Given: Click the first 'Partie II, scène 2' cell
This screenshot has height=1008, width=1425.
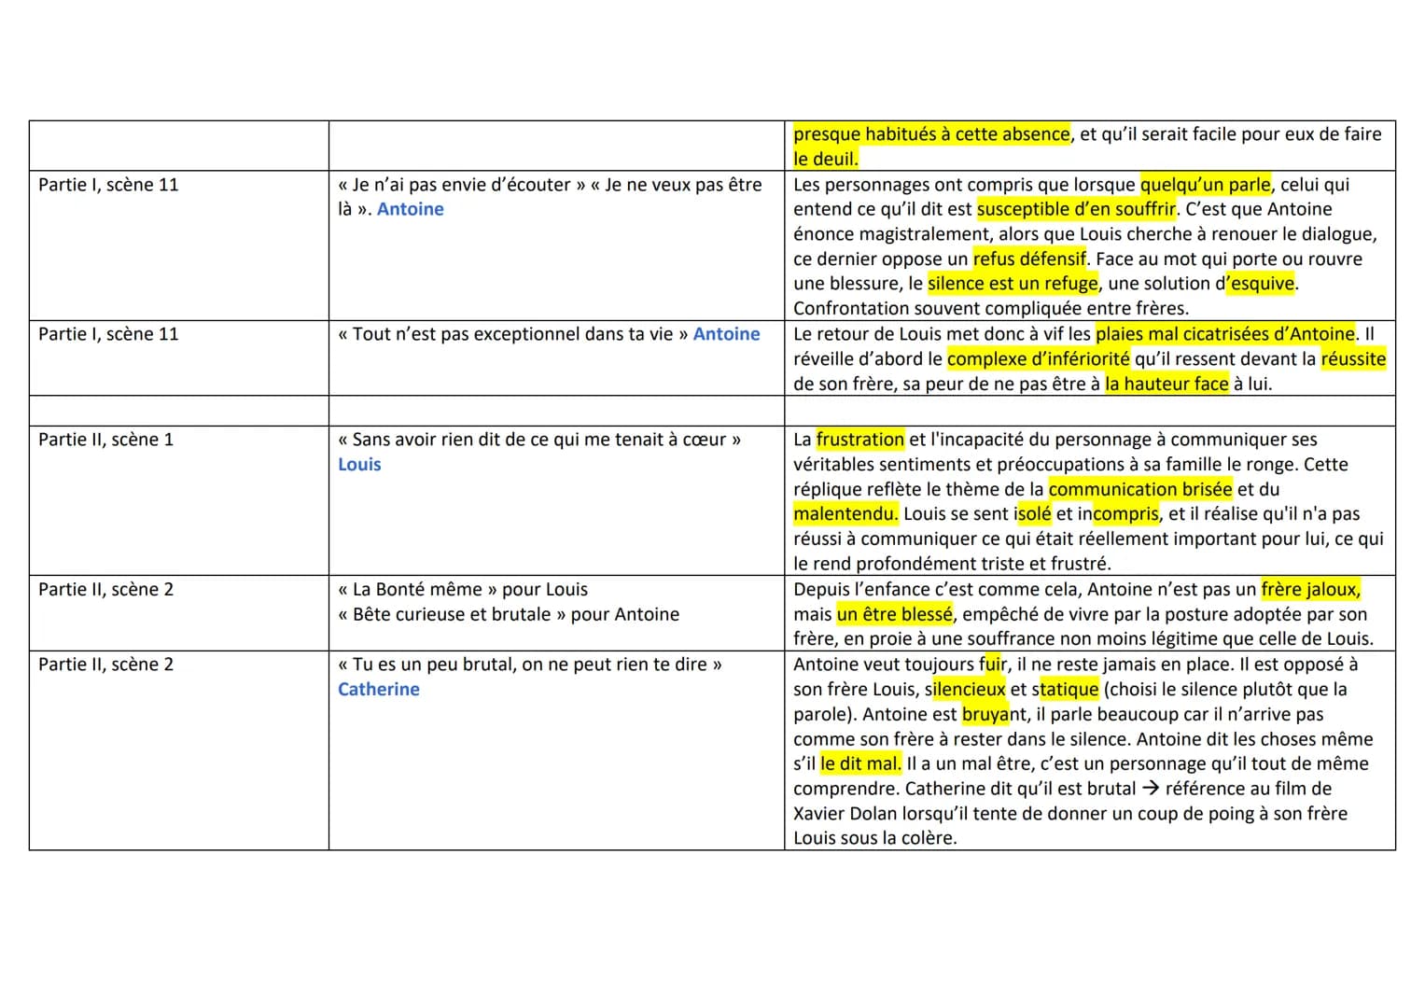Looking at the screenshot, I should (178, 613).
